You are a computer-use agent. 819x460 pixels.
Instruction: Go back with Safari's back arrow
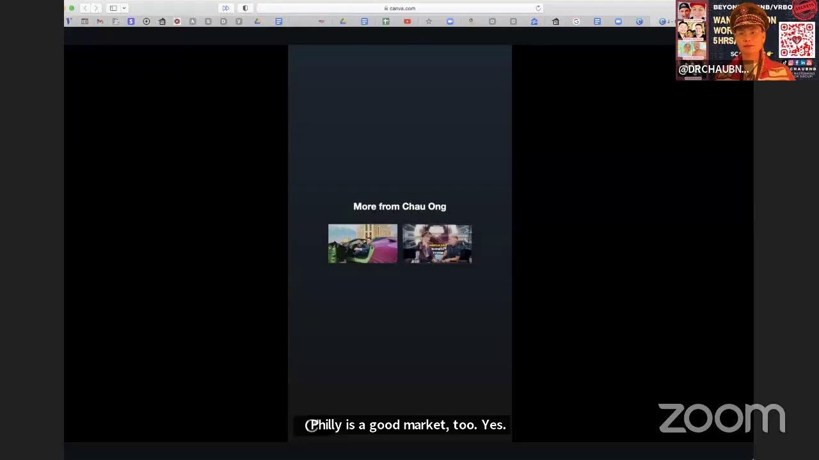pyautogui.click(x=84, y=8)
